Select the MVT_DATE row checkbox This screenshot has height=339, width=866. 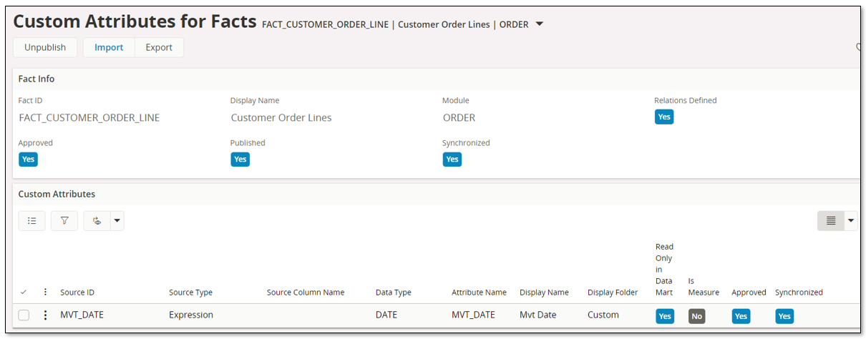tap(24, 315)
